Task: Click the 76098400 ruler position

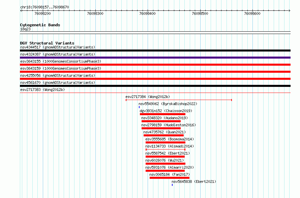Action: pyautogui.click(x=148, y=13)
